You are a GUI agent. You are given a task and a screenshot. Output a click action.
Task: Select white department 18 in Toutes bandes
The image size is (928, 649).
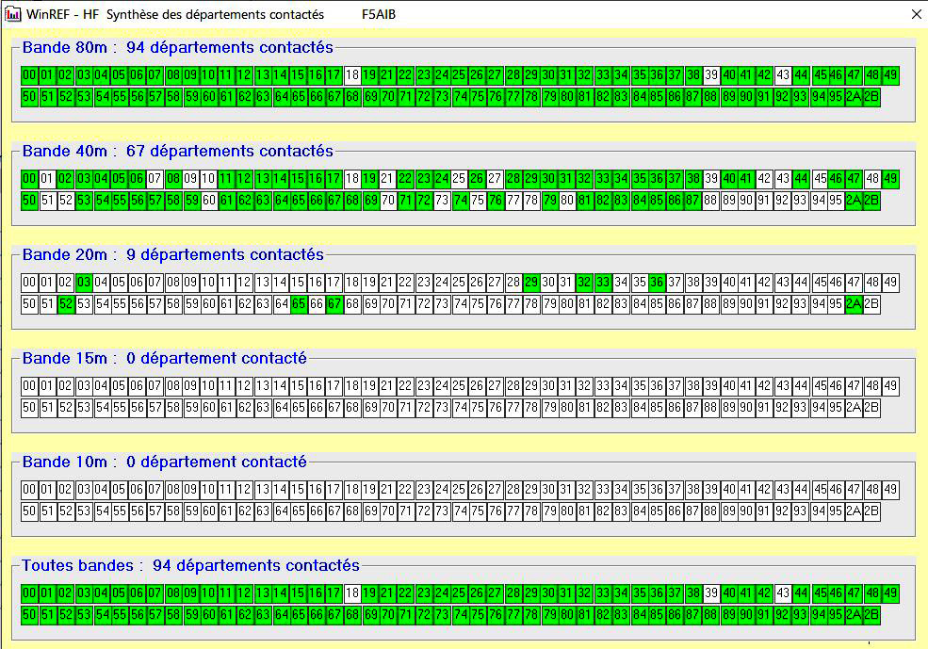tap(353, 593)
